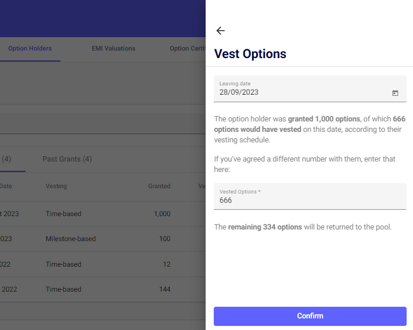Viewport: 413px width, 330px height.
Task: Select the Time-based grant of 144 options
Action: click(103, 289)
